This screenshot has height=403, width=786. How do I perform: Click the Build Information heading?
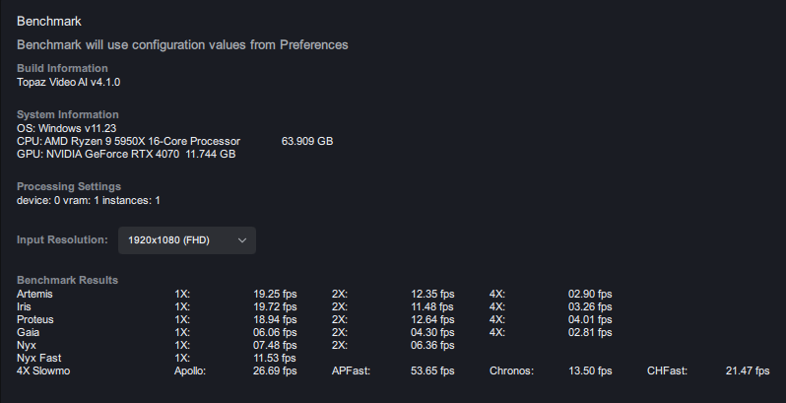[x=62, y=68]
